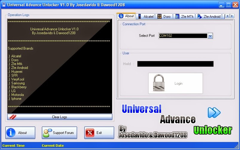Click the 'VeryKool' log entry
This screenshot has width=240, height=150.
pos(18,79)
